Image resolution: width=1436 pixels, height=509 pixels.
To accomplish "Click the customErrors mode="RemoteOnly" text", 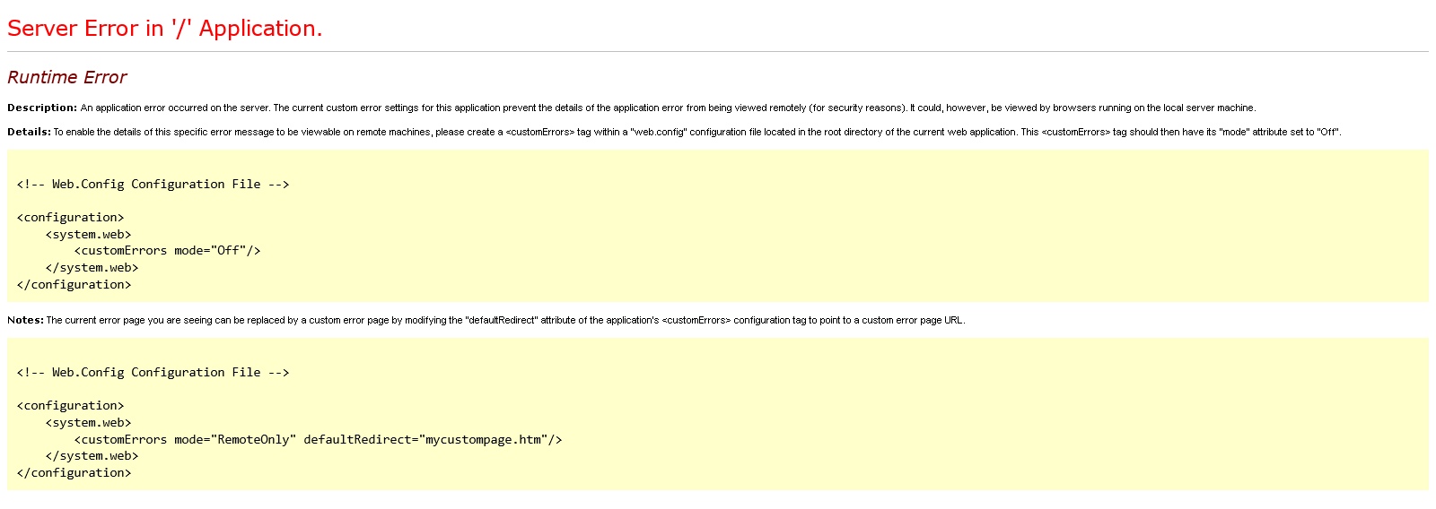I will point(185,440).
